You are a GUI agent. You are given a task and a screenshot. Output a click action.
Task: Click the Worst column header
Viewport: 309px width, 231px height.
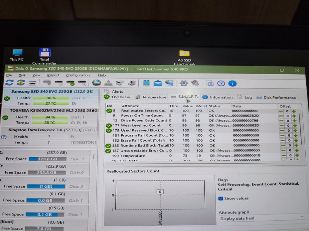tap(201, 106)
